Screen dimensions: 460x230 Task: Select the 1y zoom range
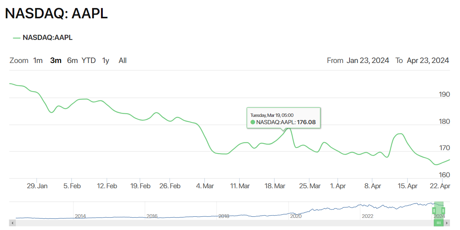[x=105, y=60]
